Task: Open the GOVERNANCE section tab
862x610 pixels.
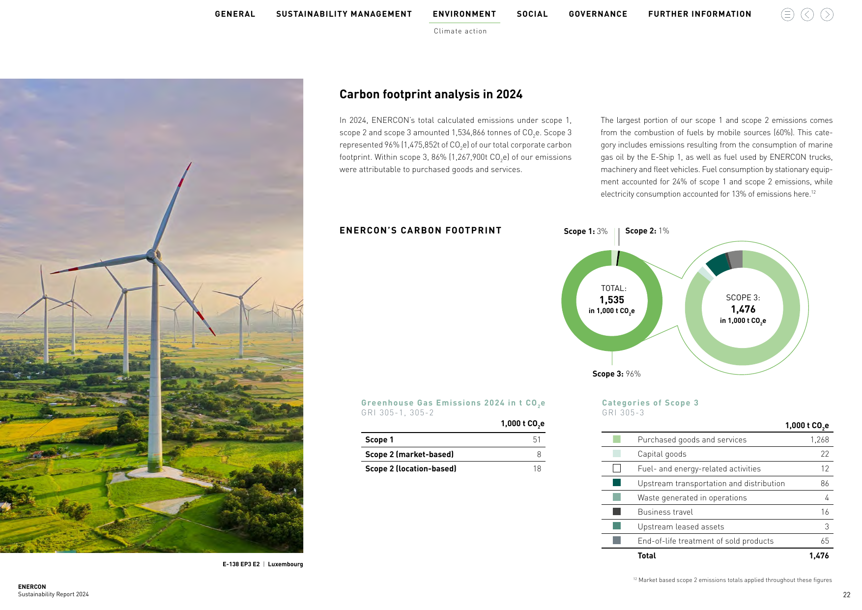Action: click(x=598, y=14)
